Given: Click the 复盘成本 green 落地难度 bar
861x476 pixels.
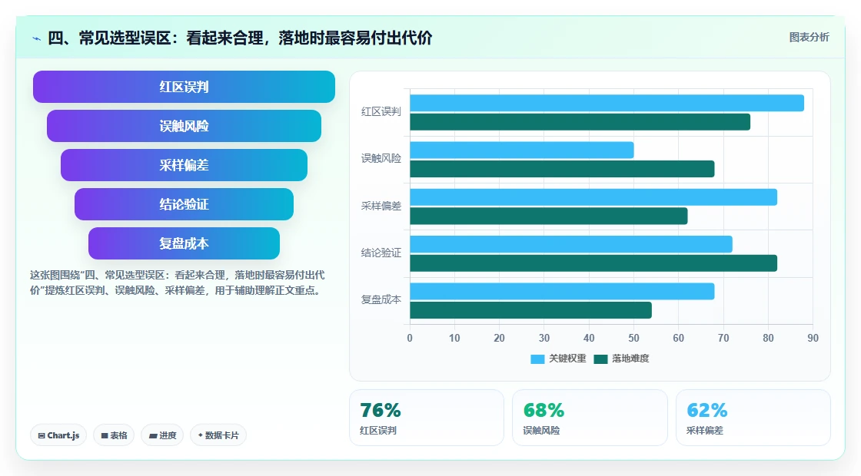Looking at the screenshot, I should click(x=531, y=310).
